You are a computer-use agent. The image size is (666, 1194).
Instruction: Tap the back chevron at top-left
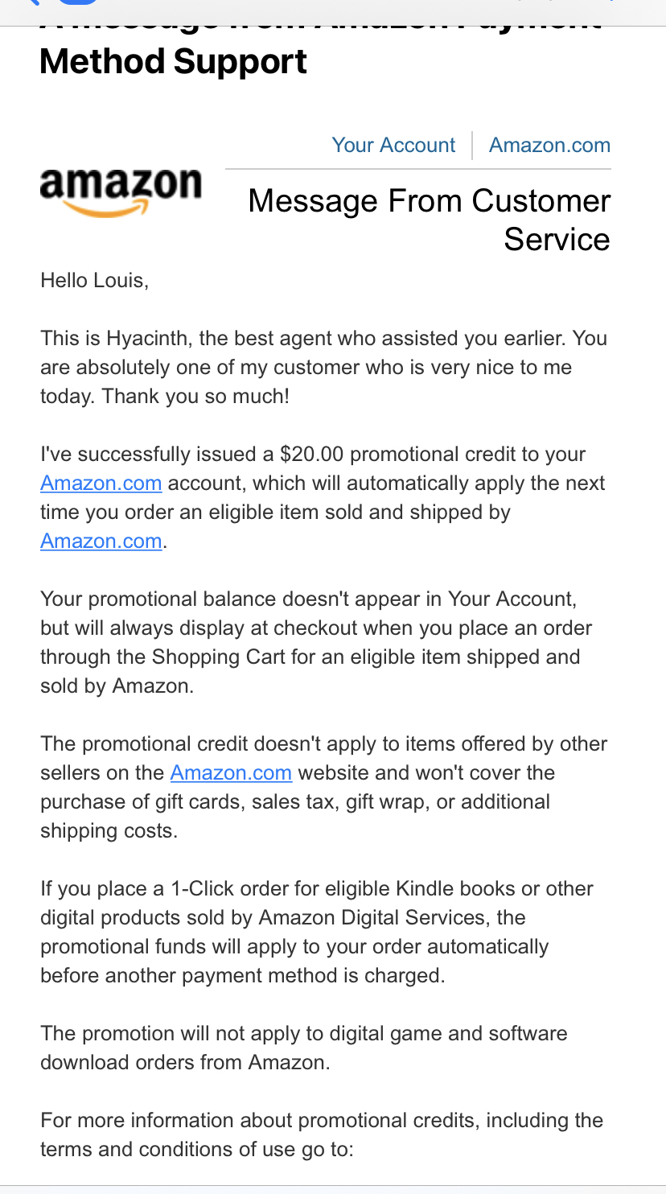(x=32, y=3)
